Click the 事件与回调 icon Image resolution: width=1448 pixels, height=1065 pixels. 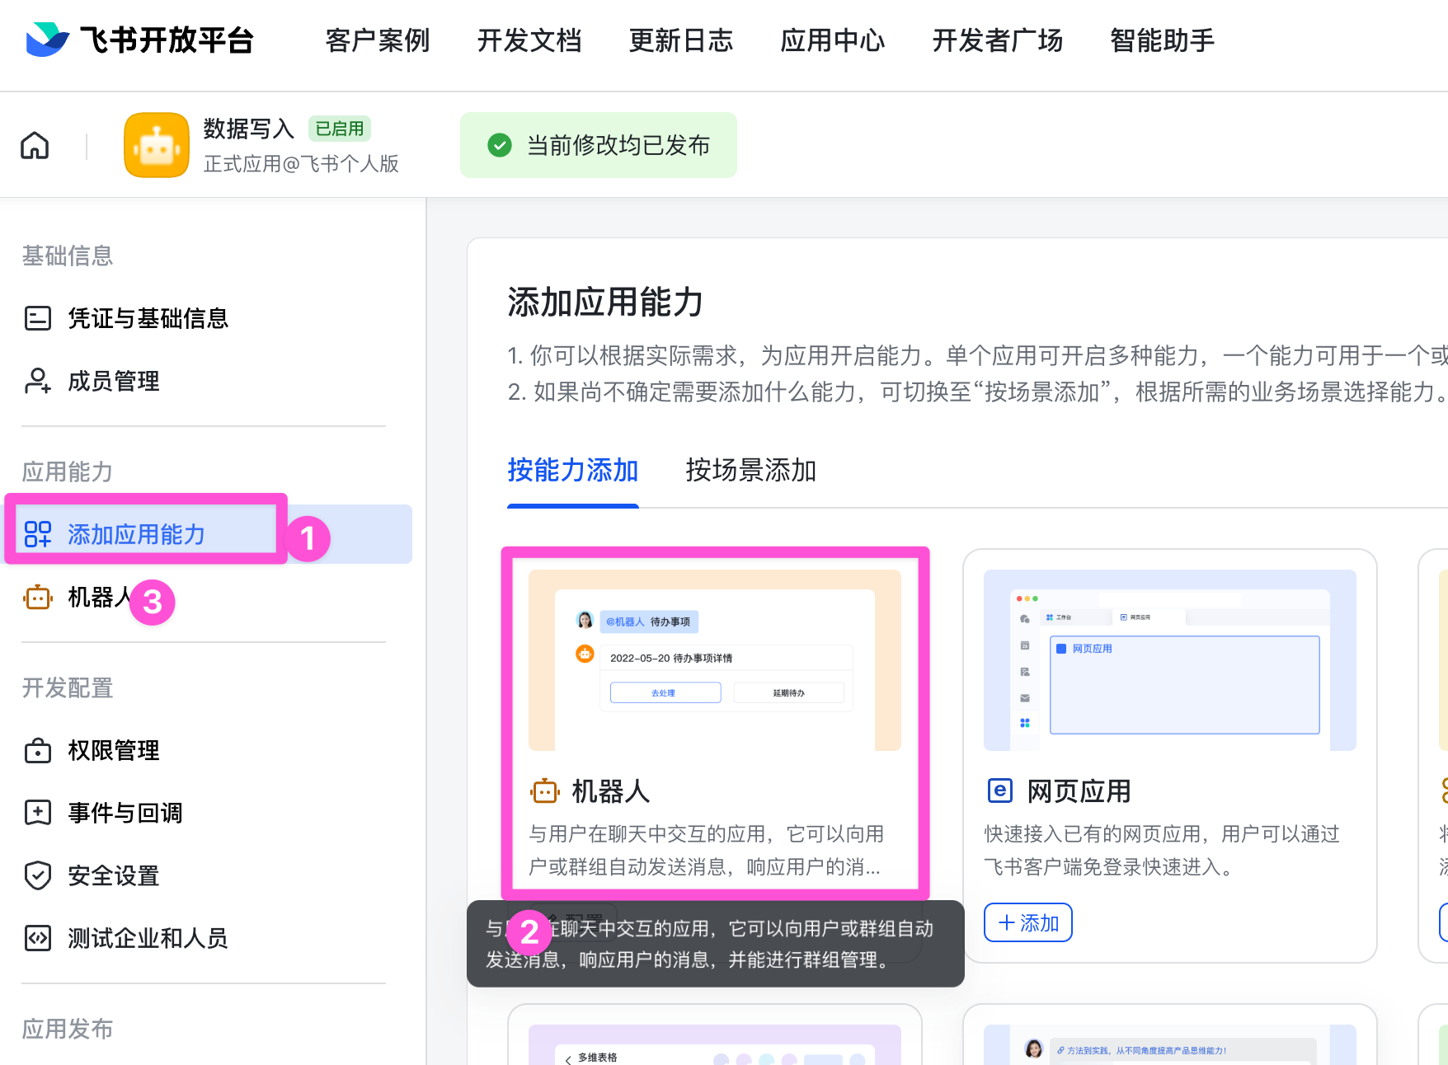click(38, 813)
